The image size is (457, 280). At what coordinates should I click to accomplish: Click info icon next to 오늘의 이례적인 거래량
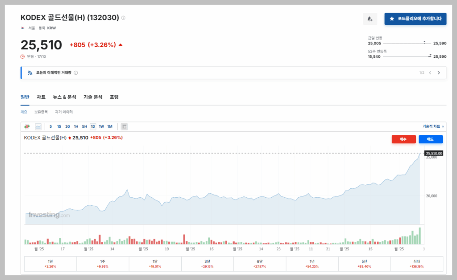point(76,73)
